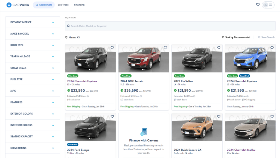Change the Haven, KS location

[x=72, y=37]
